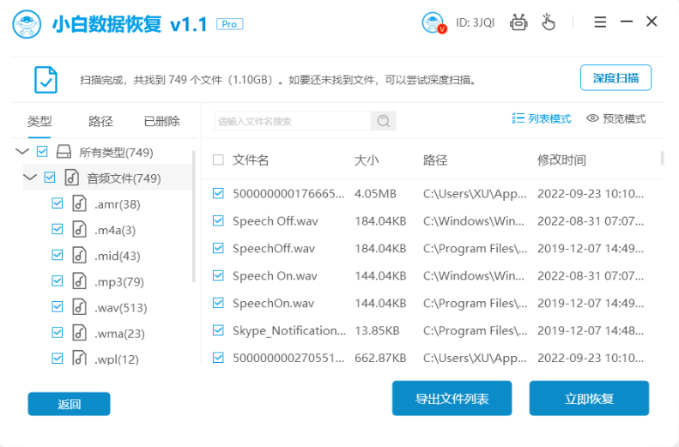
Task: Uncheck the .amr(38) checkbox
Action: point(58,204)
